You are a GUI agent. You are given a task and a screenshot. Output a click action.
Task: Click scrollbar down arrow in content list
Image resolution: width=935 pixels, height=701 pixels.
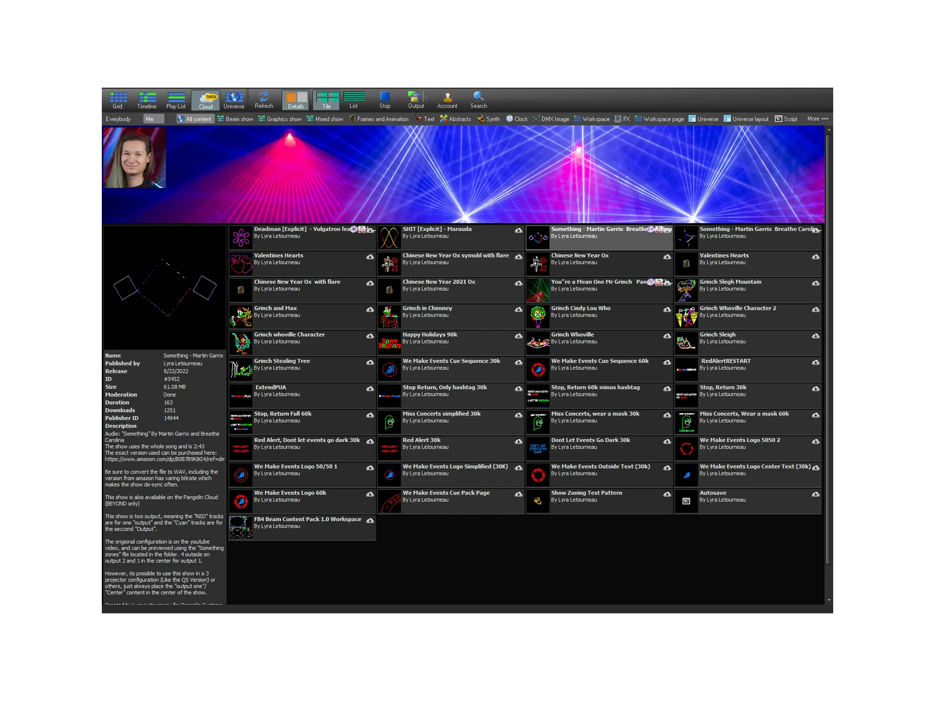829,600
